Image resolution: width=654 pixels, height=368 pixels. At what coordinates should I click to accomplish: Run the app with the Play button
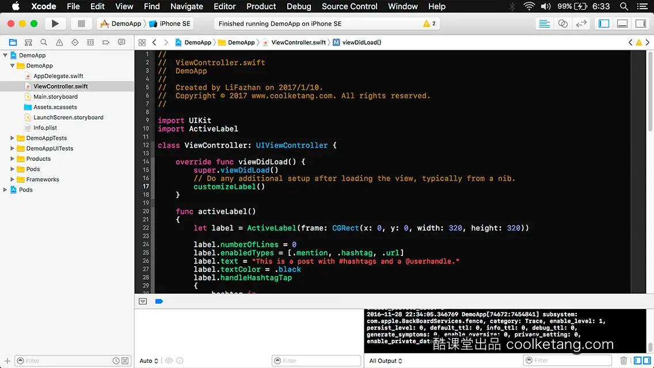coord(55,24)
